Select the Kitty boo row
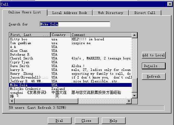 click(x=71, y=39)
